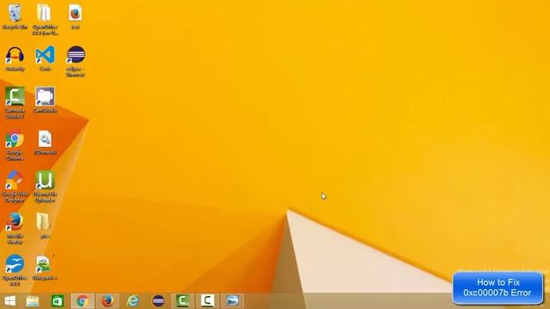Launch the OpenOffice desktop shortcut
550x309 pixels.
pos(15,270)
